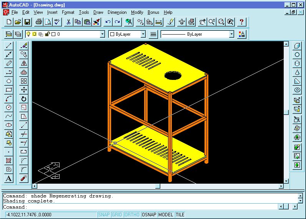Click the Pan realtime hand icon
The width and height of the screenshot is (306, 219).
point(202,22)
